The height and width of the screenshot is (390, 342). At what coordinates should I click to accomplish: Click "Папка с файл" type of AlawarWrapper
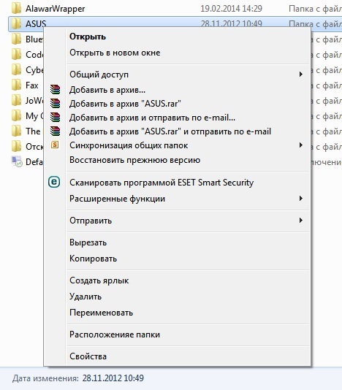click(315, 9)
